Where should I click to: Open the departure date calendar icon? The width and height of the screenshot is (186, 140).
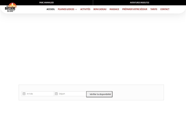tap(56, 94)
